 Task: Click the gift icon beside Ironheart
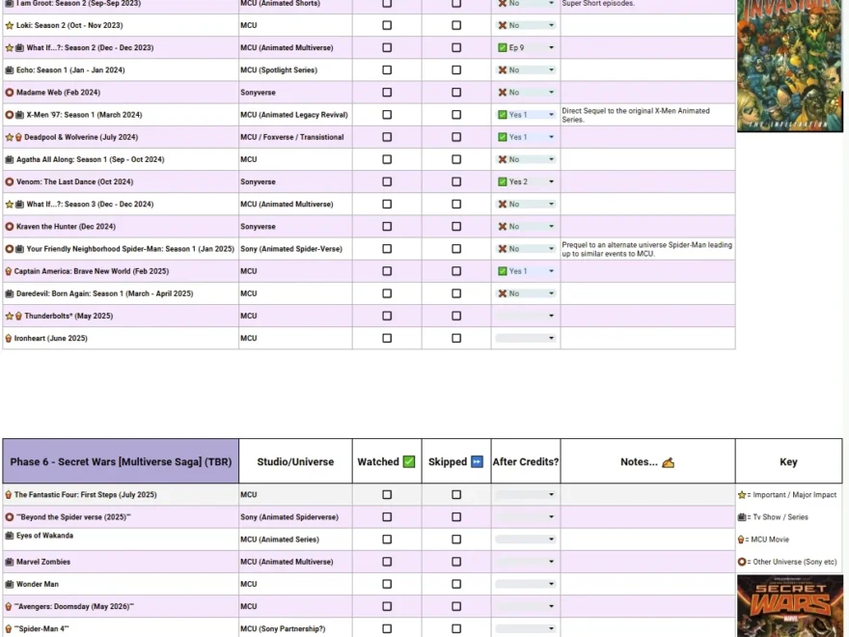pos(8,338)
